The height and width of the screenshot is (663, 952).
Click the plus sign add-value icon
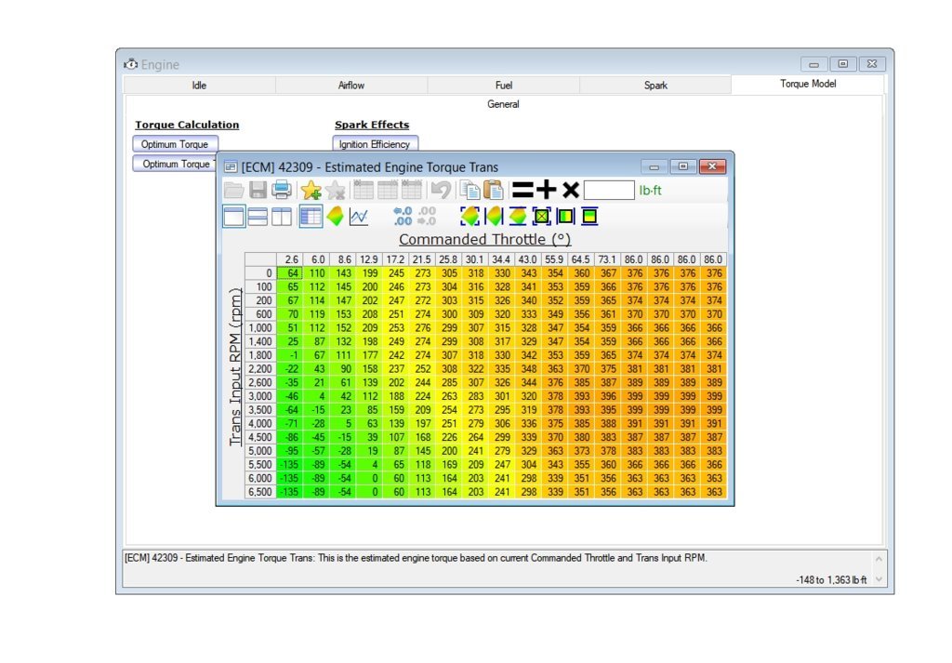coord(546,190)
